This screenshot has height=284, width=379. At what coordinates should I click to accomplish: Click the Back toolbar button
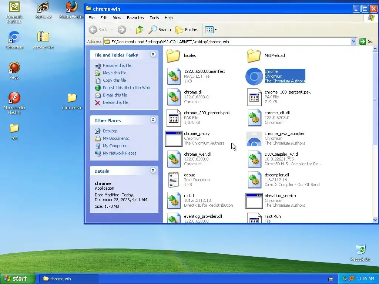(x=98, y=30)
